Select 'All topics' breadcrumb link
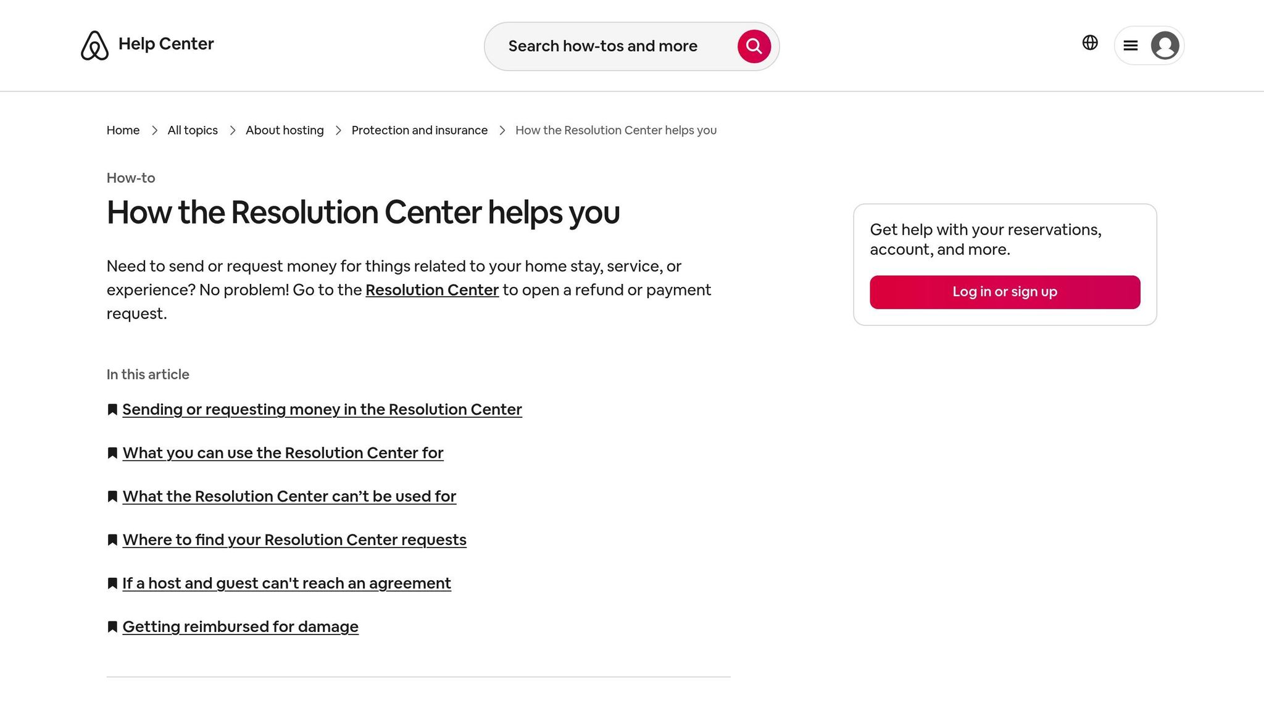Viewport: 1264px width, 711px height. [x=192, y=130]
